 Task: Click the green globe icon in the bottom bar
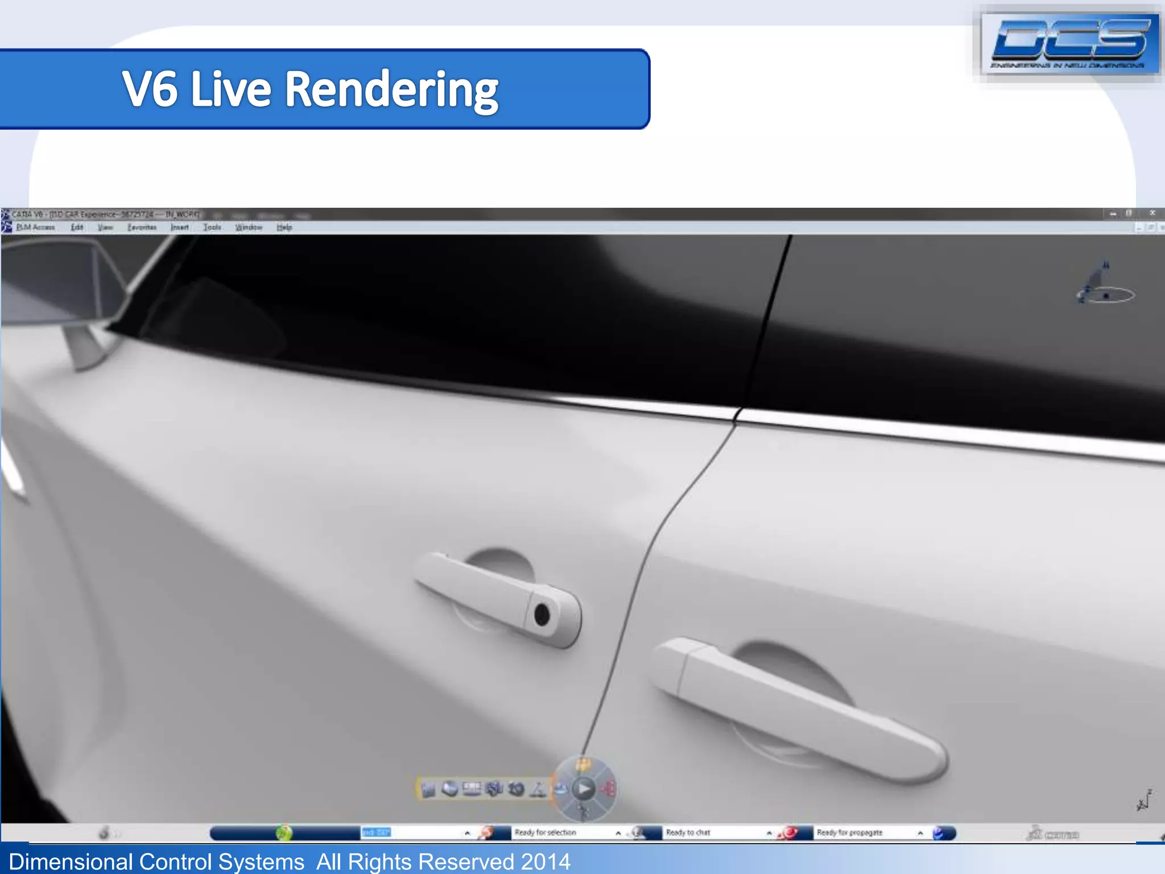coord(284,833)
